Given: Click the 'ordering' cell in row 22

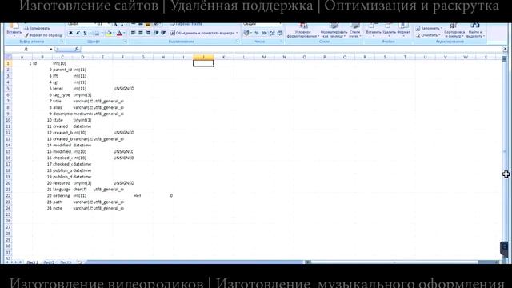Looking at the screenshot, I should click(62, 195).
